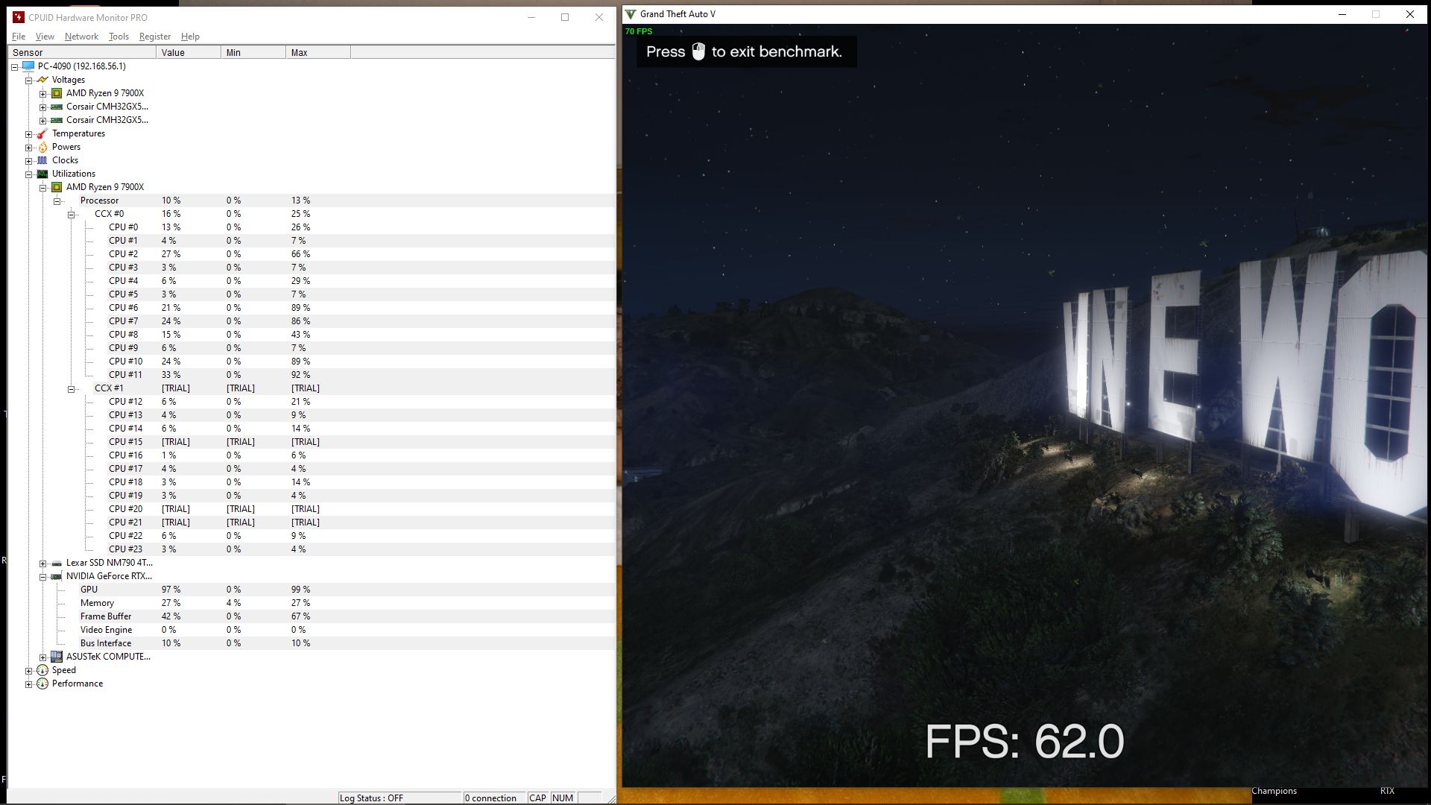
Task: Open the Tools menu
Action: pyautogui.click(x=119, y=37)
